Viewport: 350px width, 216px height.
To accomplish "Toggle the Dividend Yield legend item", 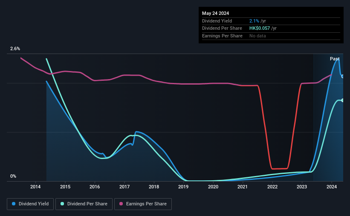I will tap(30, 204).
